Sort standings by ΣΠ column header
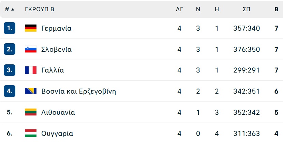This screenshot has width=283, height=143. tap(247, 10)
